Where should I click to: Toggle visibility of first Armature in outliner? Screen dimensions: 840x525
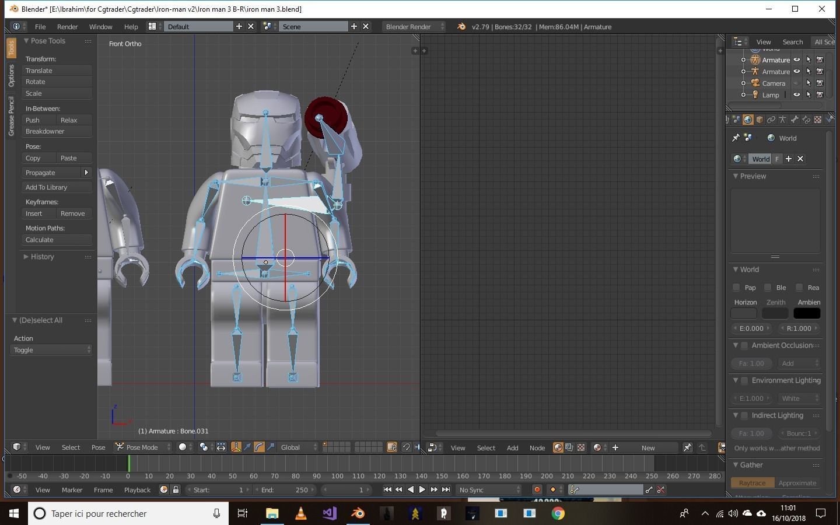point(797,60)
